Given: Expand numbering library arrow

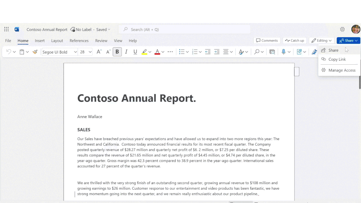Looking at the screenshot, I should point(200,52).
